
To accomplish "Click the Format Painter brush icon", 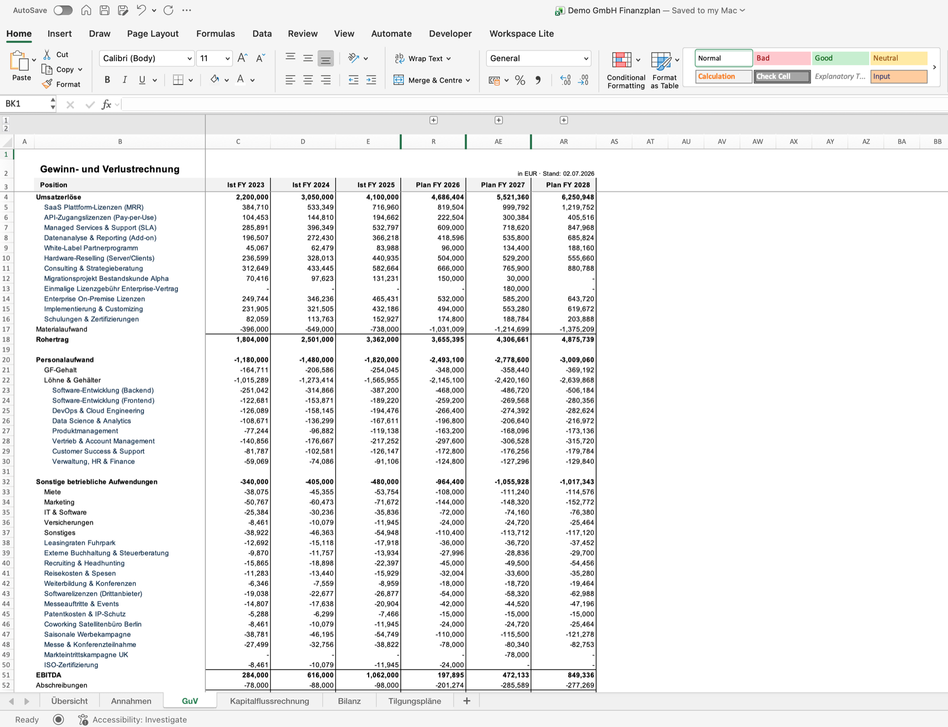I will point(47,84).
